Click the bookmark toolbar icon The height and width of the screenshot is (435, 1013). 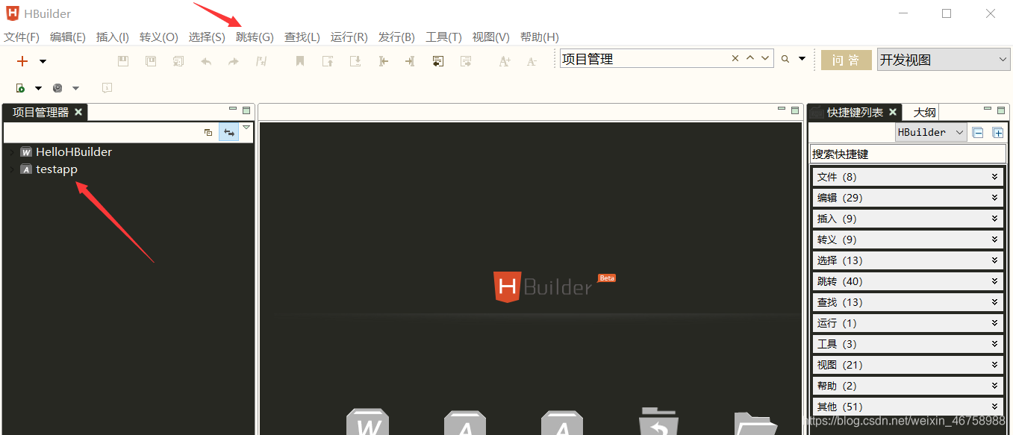pos(300,61)
